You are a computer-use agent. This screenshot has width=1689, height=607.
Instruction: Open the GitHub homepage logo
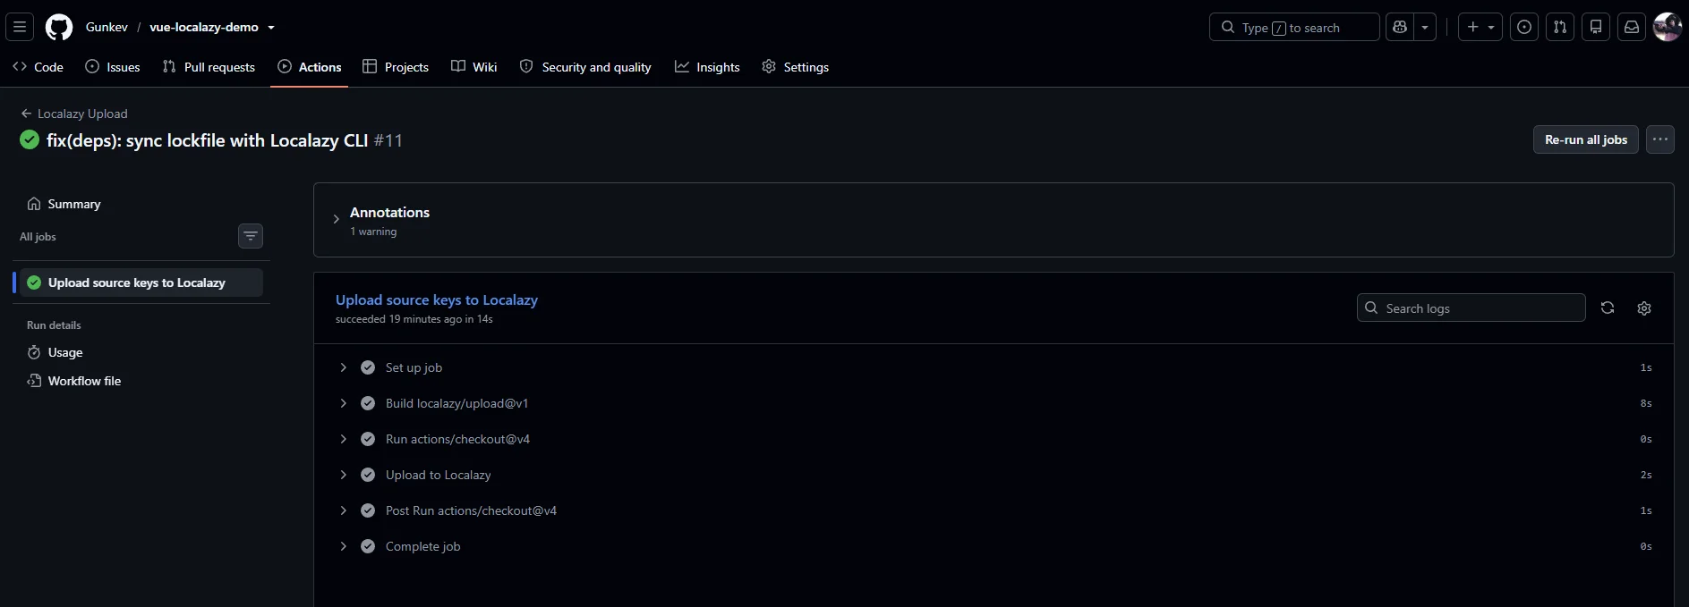tap(59, 27)
